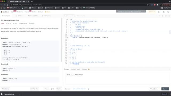Collapse code fold arrow at line 1

tap(68, 19)
